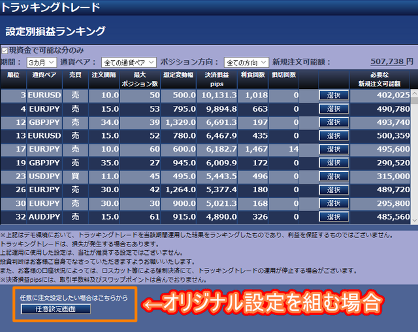Click the 315,000 required amount cell
Screen dimensions: 418x332
[x=380, y=176]
